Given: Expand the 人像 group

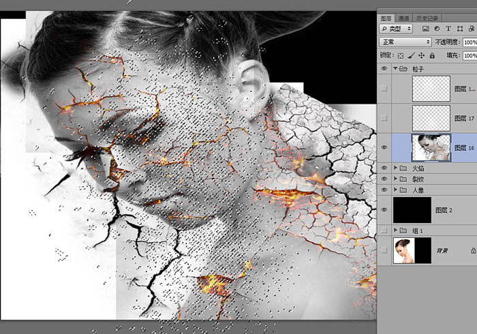Looking at the screenshot, I should pyautogui.click(x=395, y=189).
